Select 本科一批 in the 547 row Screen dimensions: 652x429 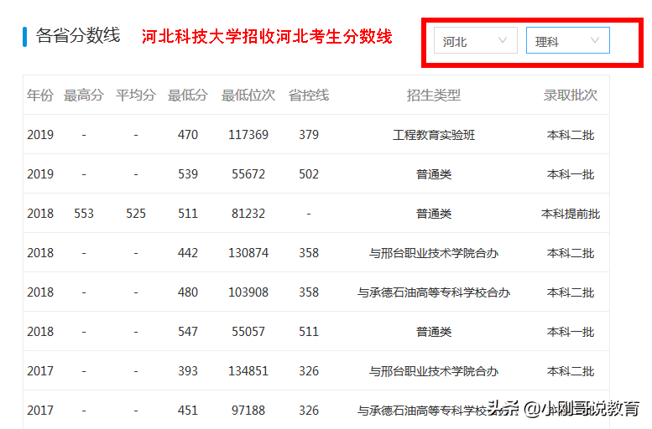(570, 333)
